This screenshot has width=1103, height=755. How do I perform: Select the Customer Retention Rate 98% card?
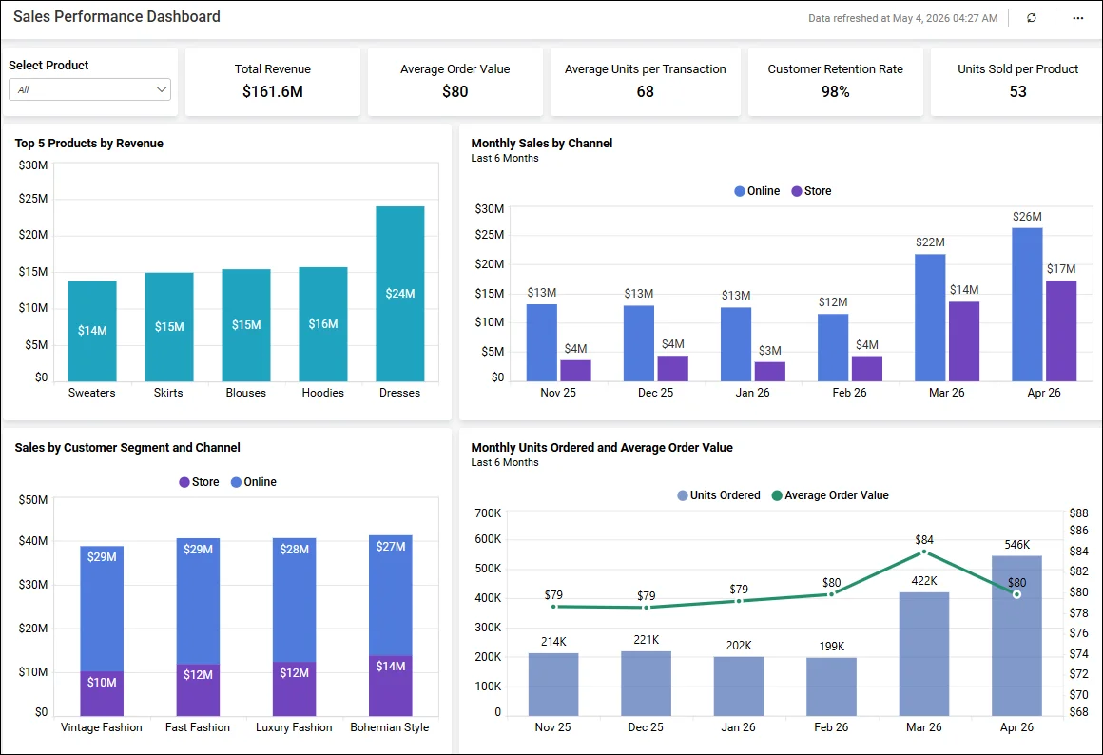point(835,81)
